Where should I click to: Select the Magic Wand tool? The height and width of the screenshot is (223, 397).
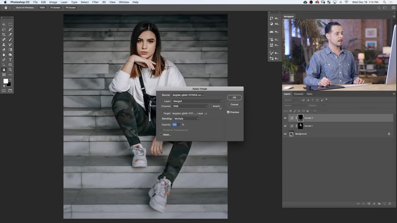click(x=10, y=29)
